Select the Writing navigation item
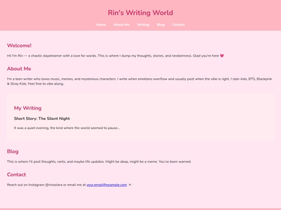 point(143,25)
